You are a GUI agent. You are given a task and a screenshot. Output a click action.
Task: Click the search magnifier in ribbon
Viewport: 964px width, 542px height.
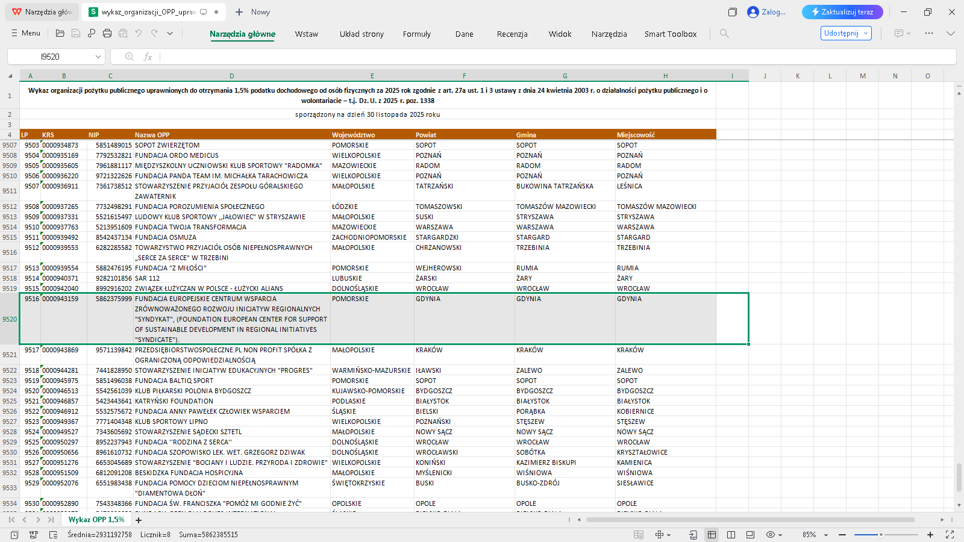(724, 34)
